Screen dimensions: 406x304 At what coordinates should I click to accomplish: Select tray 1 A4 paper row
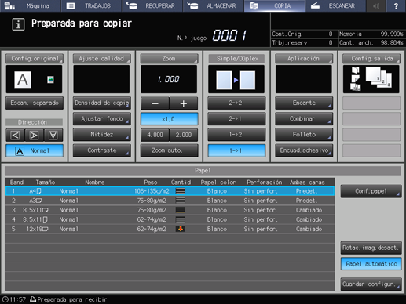(170, 191)
